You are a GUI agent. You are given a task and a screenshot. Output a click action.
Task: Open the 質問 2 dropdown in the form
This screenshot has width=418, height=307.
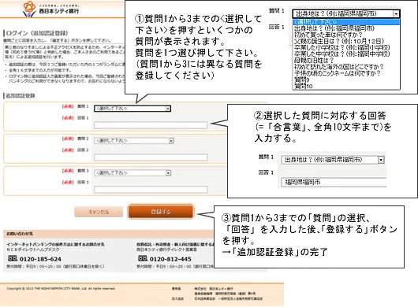tap(134, 141)
